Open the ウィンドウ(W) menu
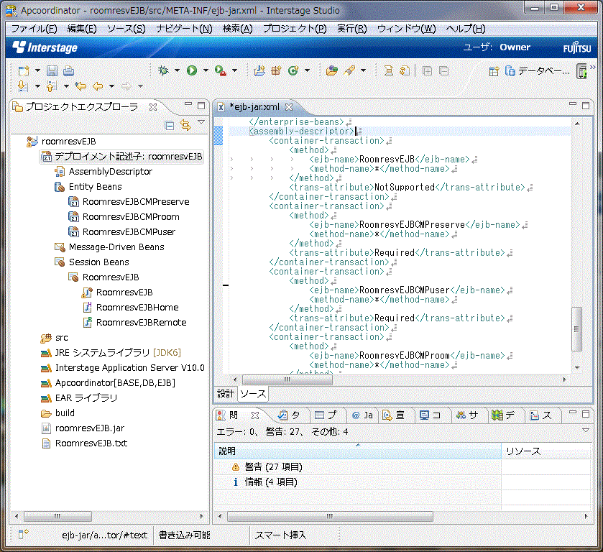The height and width of the screenshot is (552, 603). point(407,29)
